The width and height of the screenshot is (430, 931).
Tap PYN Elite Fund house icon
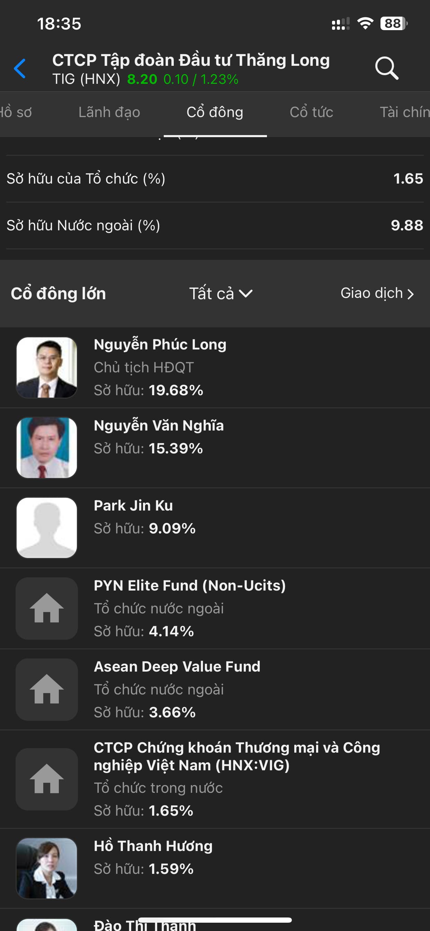(47, 609)
